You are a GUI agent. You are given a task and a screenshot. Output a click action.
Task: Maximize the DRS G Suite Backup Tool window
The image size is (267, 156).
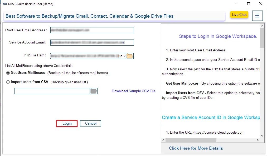point(249,4)
